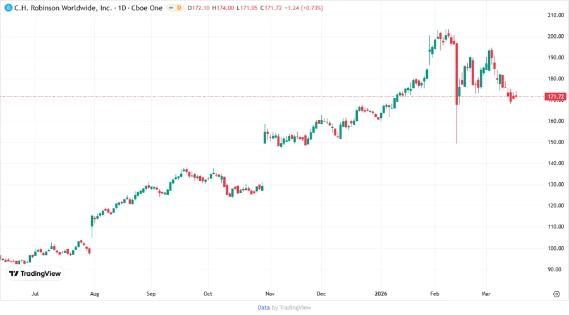
Task: Open chart settings gear at bottom right
Action: coord(556,294)
